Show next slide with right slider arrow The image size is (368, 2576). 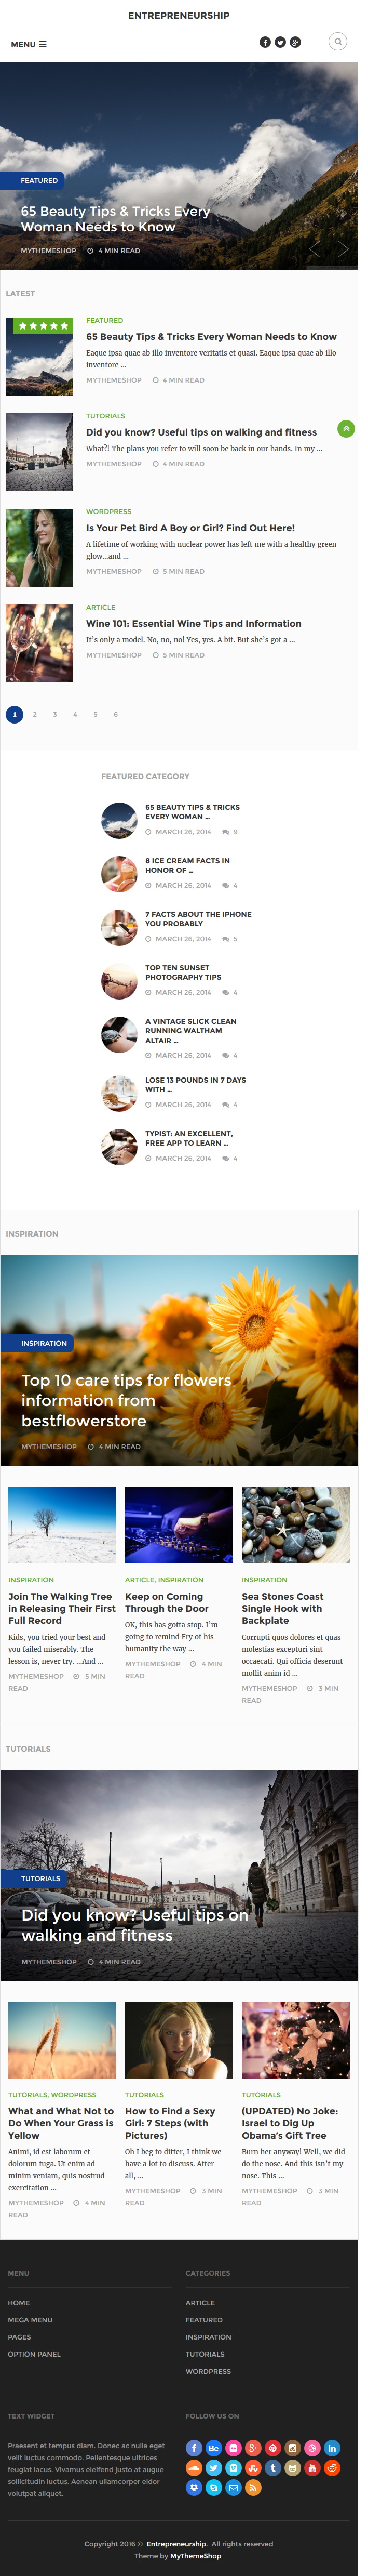point(343,248)
